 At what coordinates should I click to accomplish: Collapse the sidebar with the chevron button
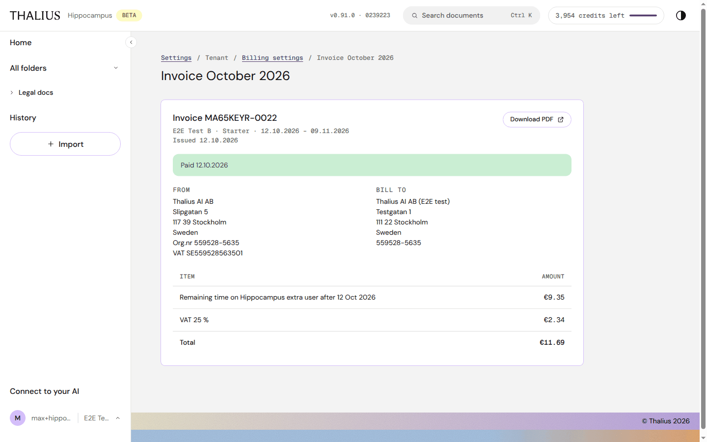tap(131, 42)
